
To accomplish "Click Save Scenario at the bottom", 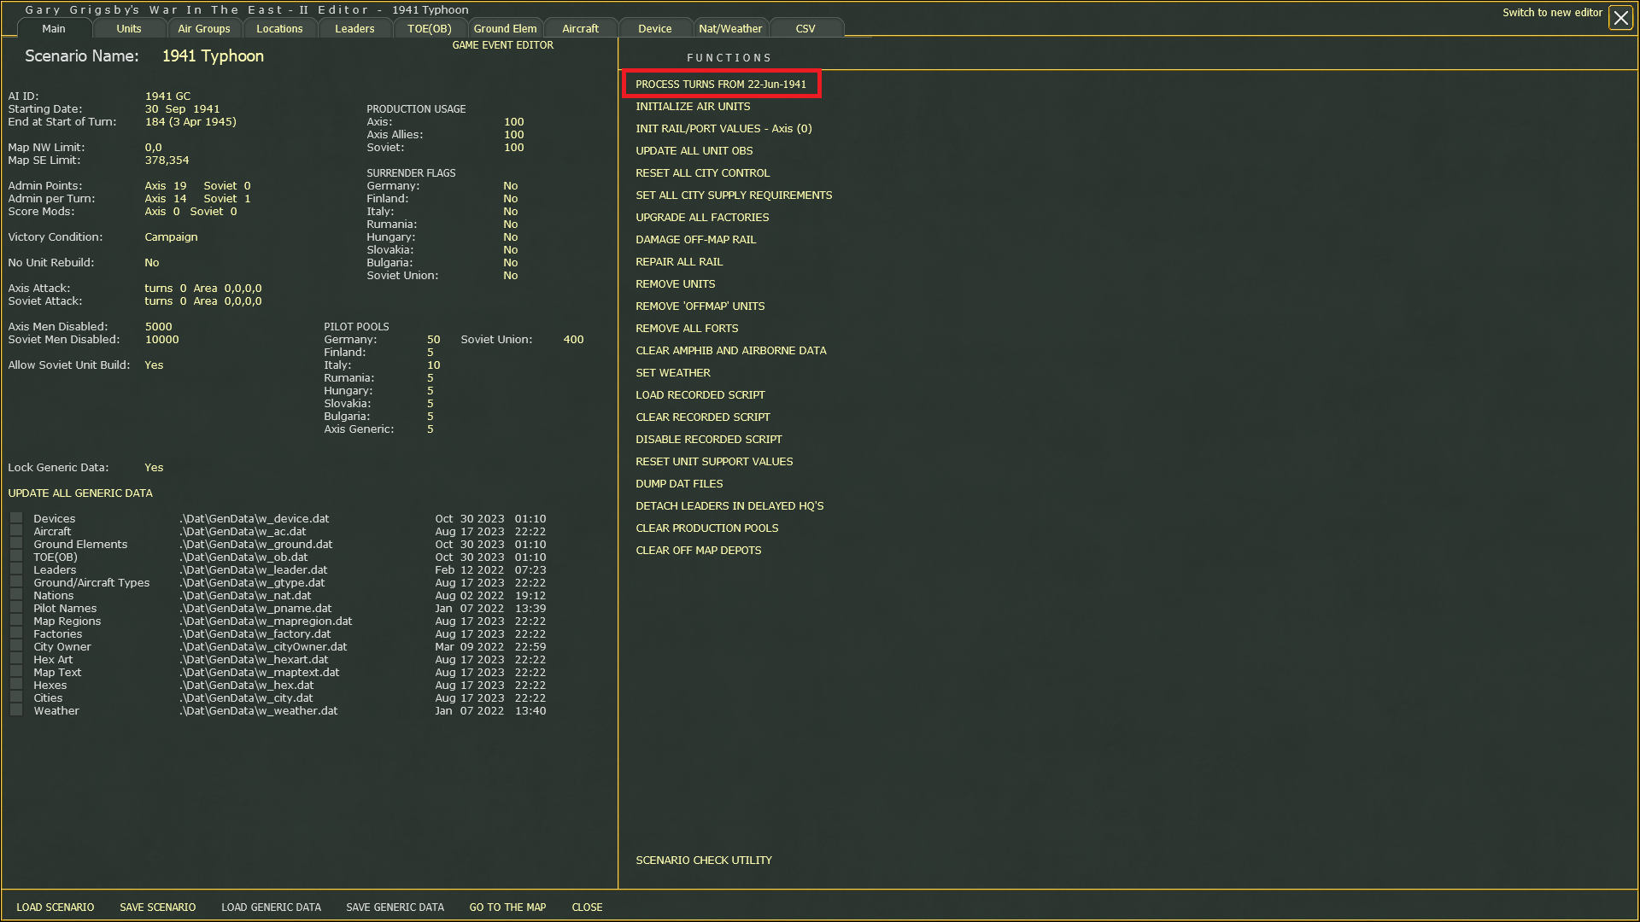I will [158, 907].
